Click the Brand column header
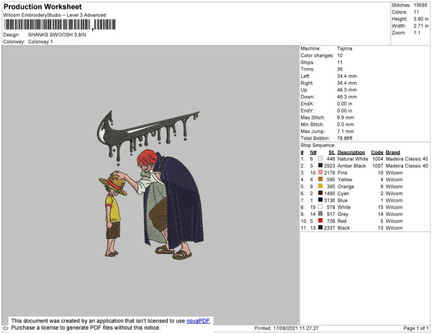 [392, 153]
